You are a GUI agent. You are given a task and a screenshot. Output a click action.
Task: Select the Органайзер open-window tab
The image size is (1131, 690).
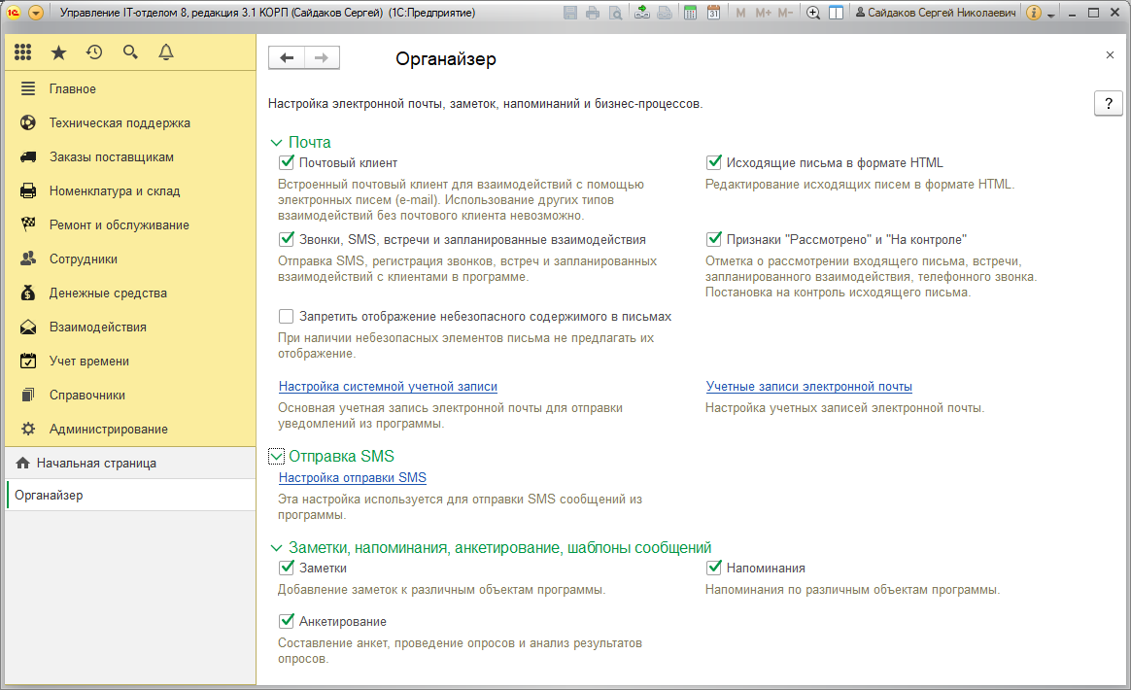point(130,495)
